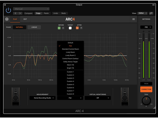Close the Output plugin window
This screenshot has height=118, width=158.
[5, 5]
